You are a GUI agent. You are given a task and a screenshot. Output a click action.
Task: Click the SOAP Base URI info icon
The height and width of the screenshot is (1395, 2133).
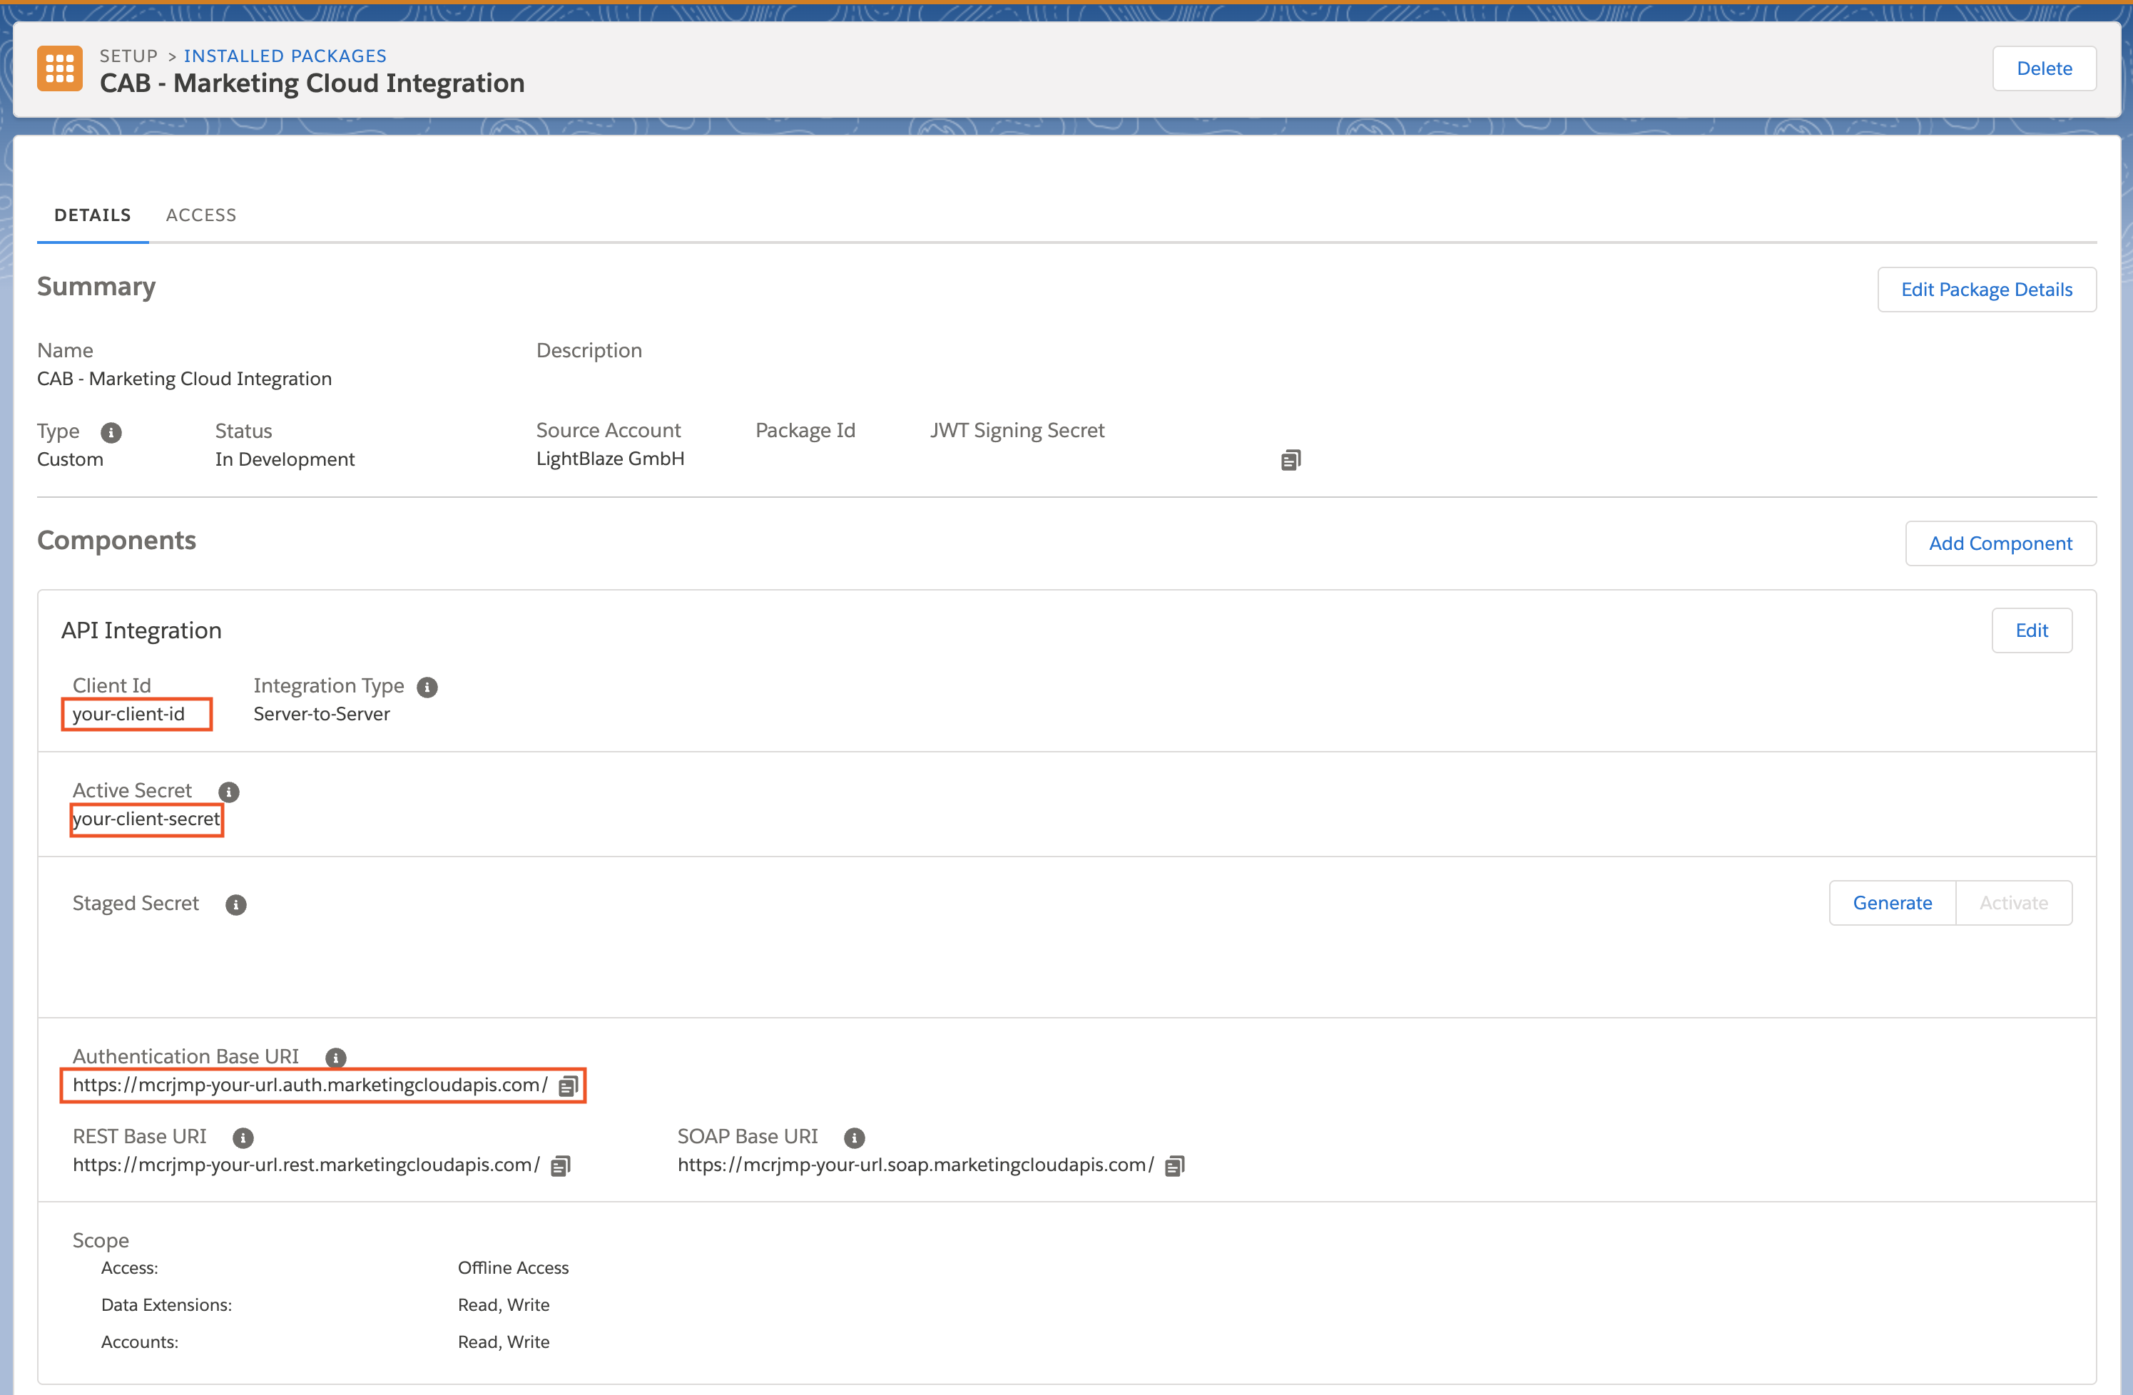point(854,1138)
